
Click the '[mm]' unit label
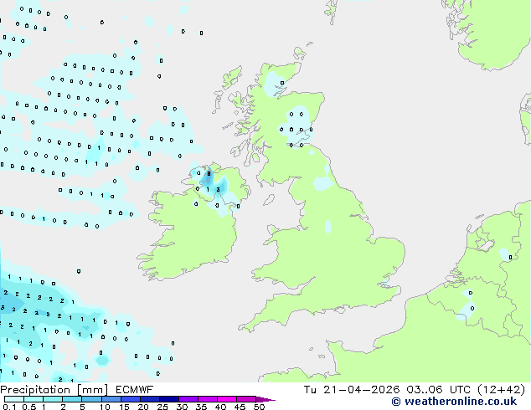click(92, 390)
